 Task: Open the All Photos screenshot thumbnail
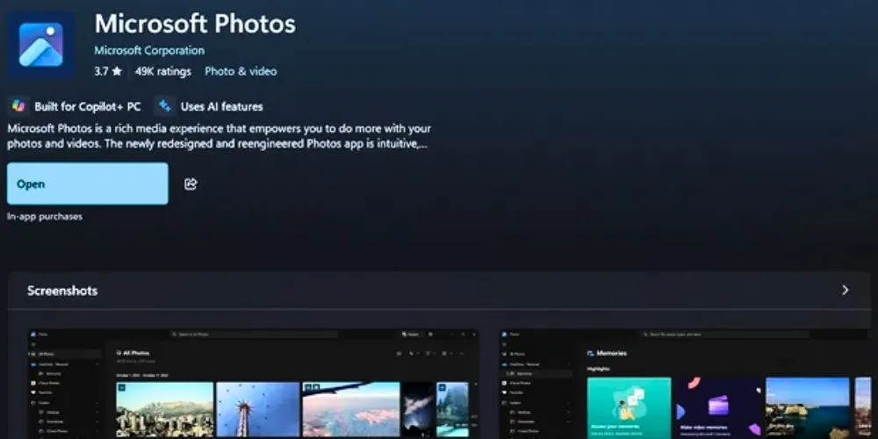[x=253, y=384]
